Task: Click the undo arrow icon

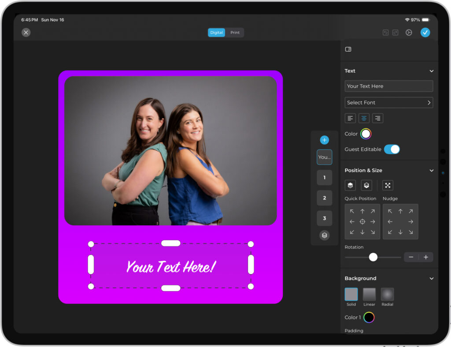Action: point(385,33)
